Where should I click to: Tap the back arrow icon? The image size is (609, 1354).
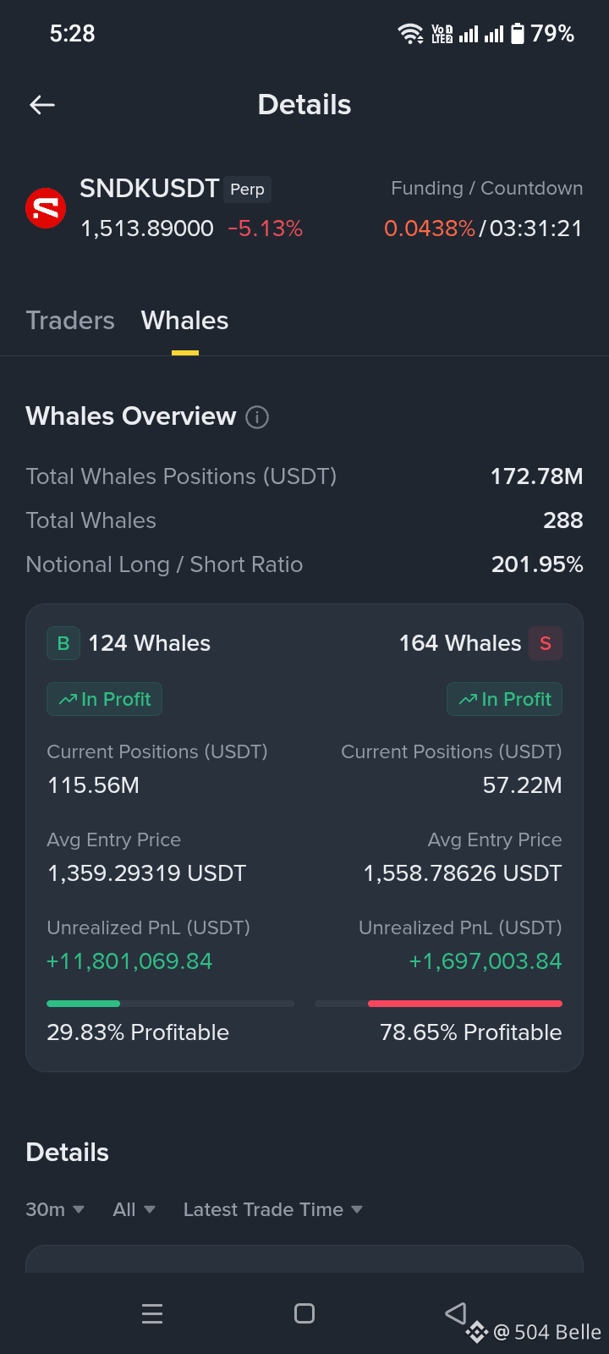pos(42,105)
